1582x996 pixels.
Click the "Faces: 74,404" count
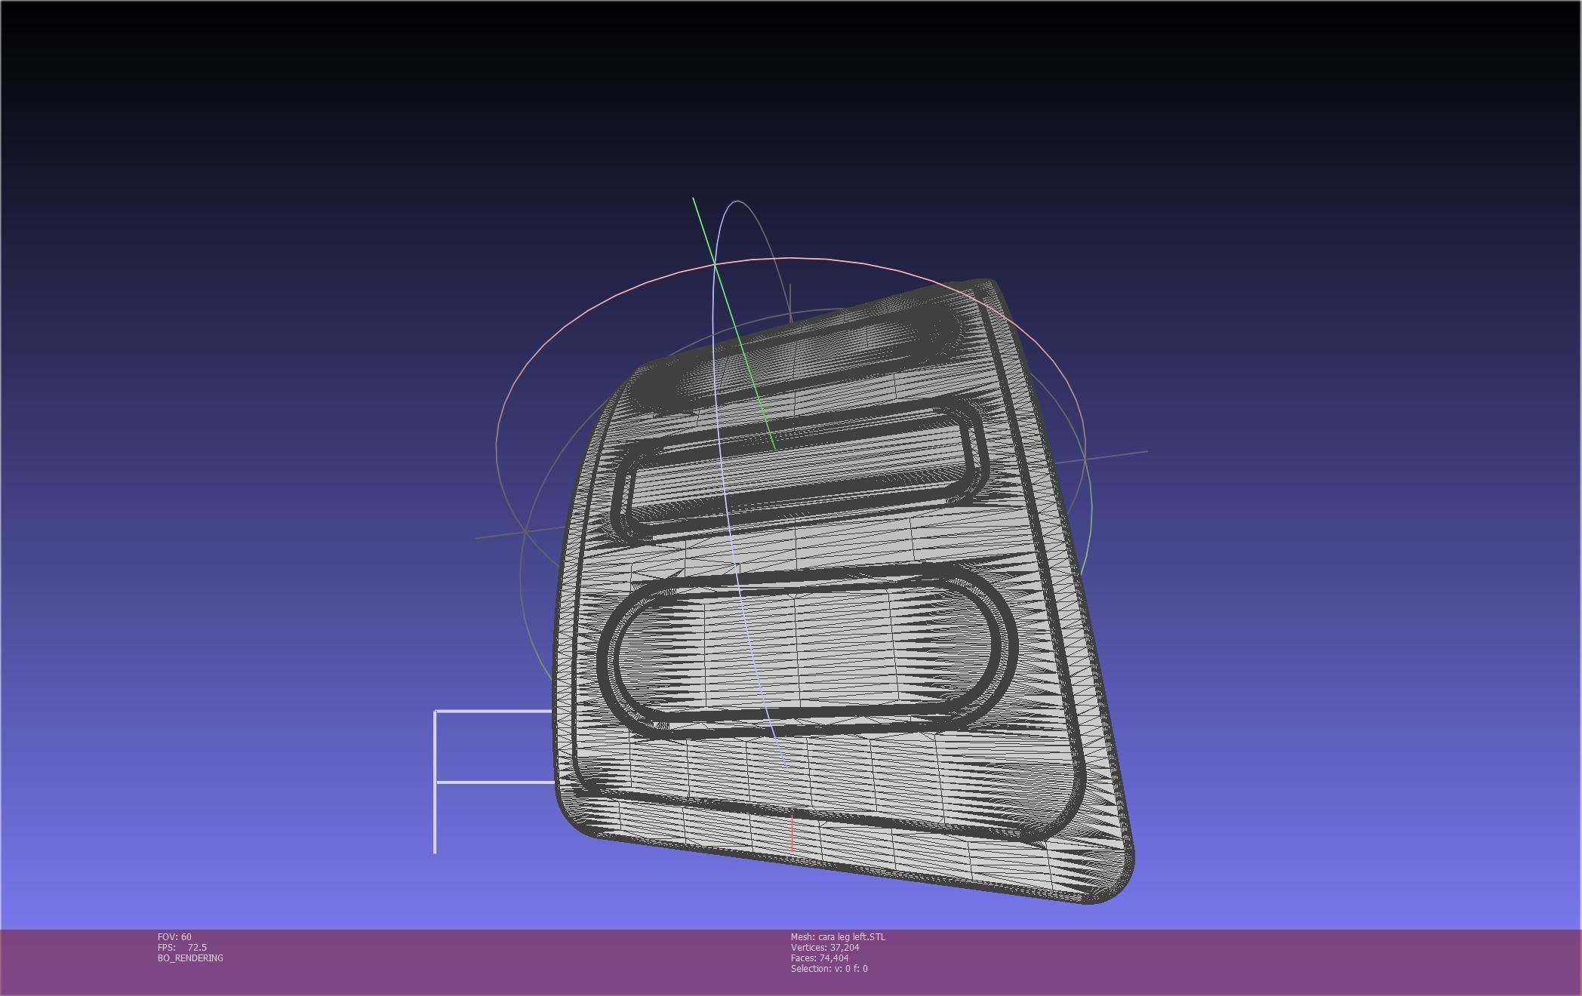pyautogui.click(x=820, y=958)
